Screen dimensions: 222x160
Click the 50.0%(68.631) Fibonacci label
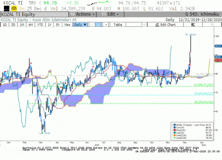coord(204,94)
